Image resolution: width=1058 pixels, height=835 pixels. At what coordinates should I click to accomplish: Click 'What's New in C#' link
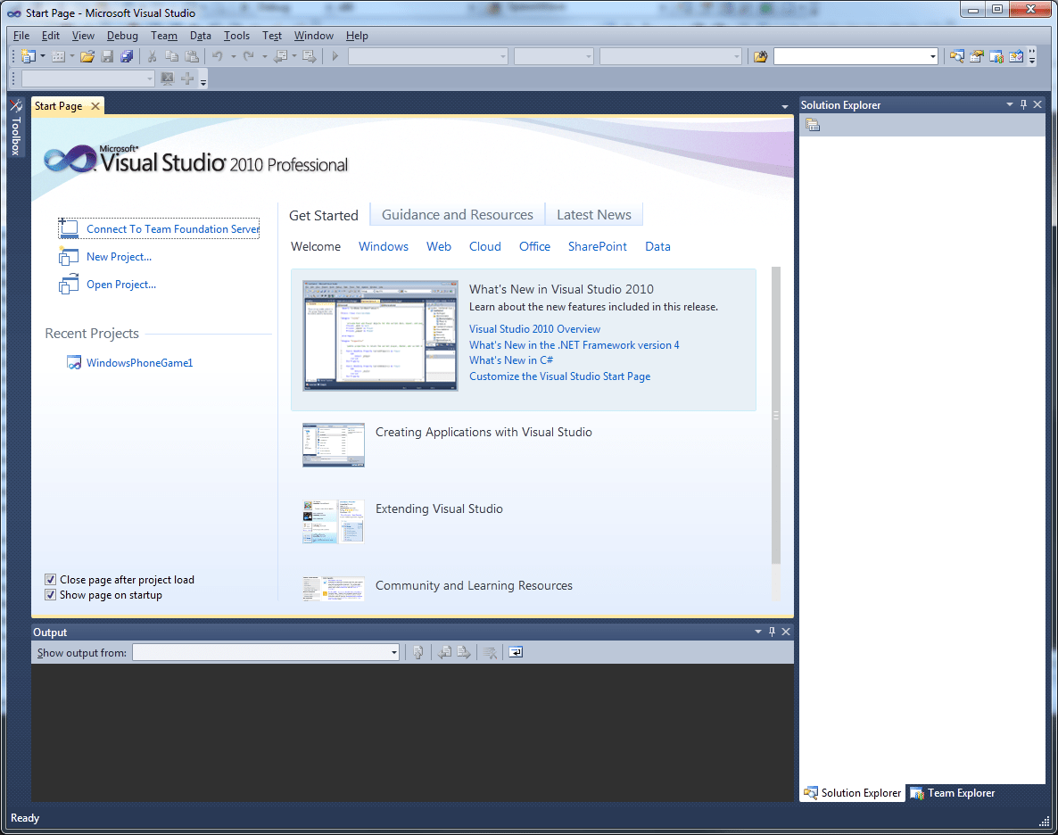pyautogui.click(x=511, y=360)
